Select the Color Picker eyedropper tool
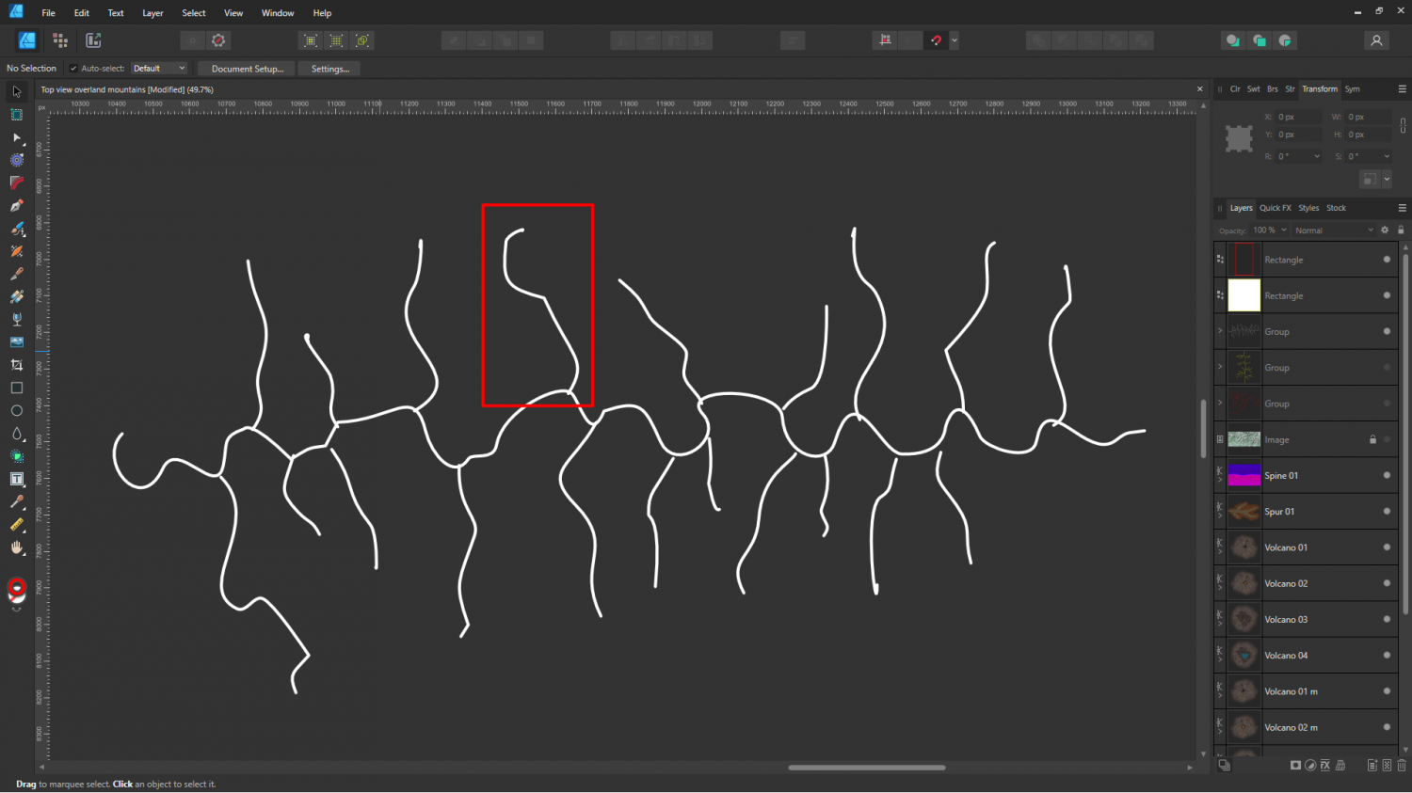Viewport: 1412px width, 793px height. [x=17, y=501]
